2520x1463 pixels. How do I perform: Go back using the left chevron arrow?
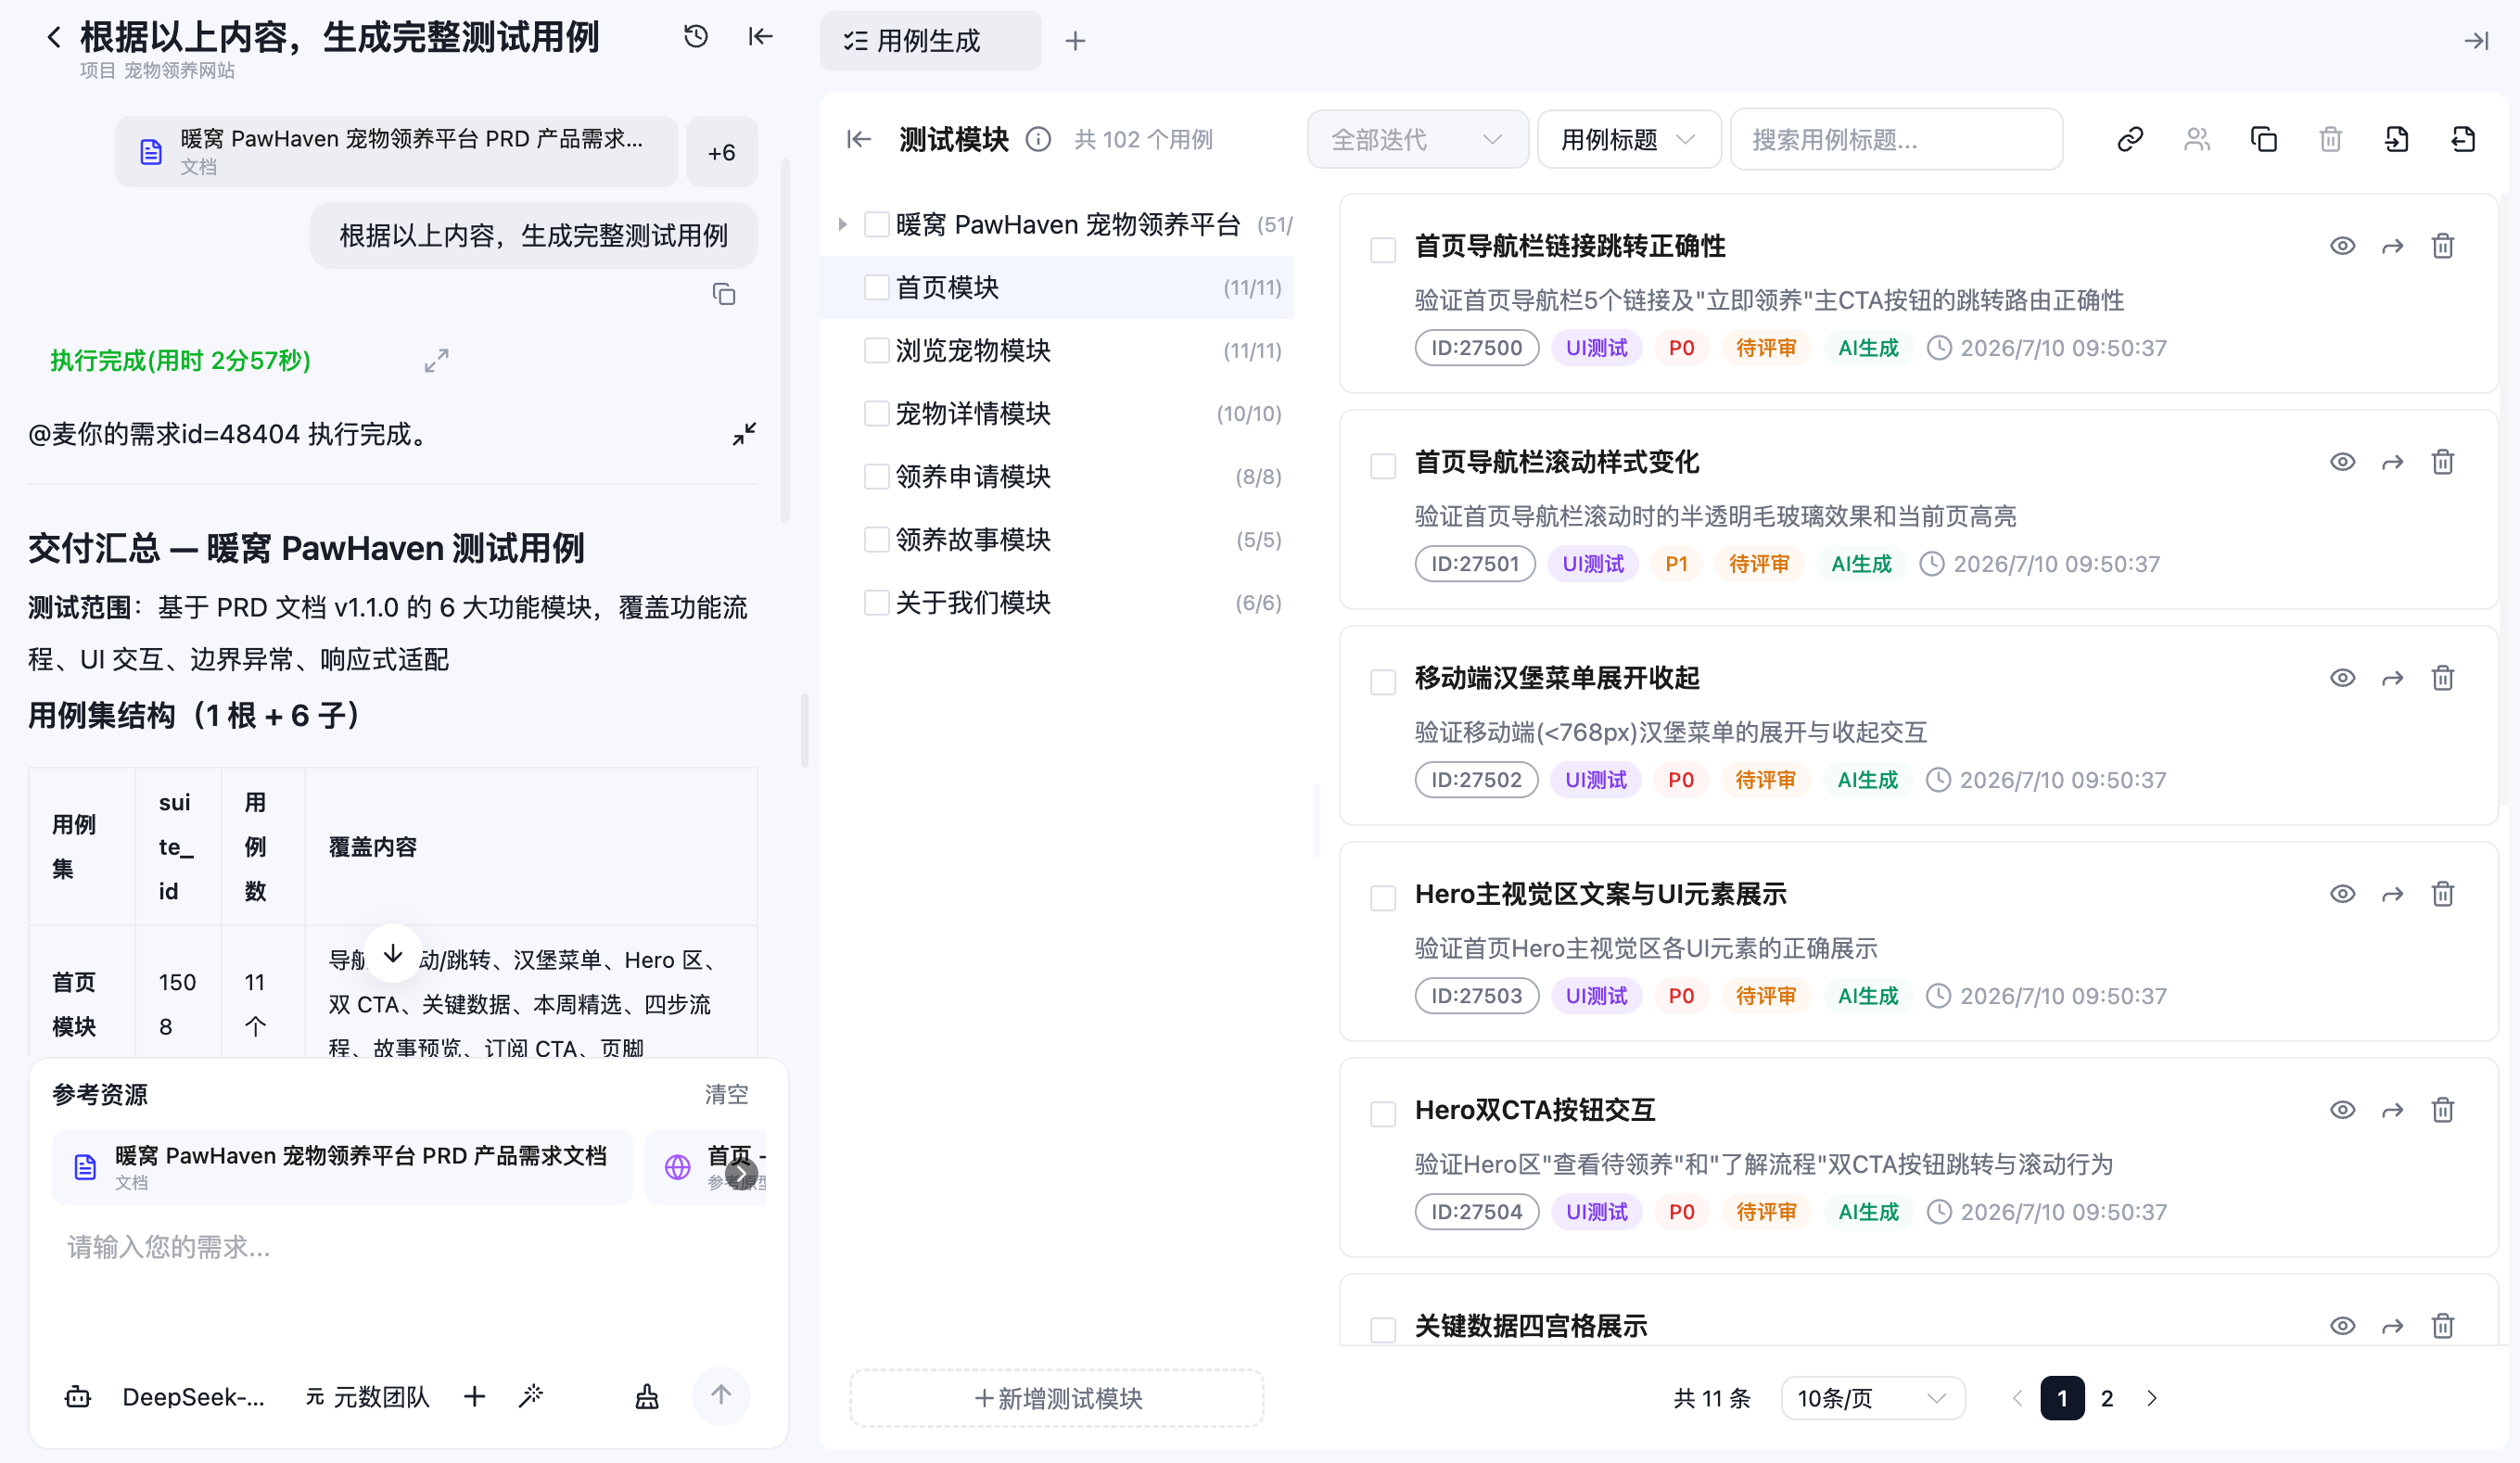54,38
